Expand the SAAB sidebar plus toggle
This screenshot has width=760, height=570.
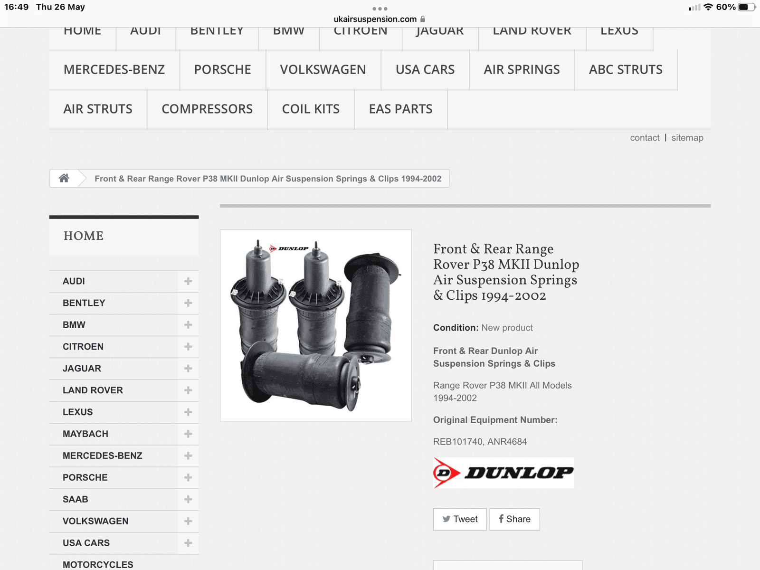pos(188,499)
